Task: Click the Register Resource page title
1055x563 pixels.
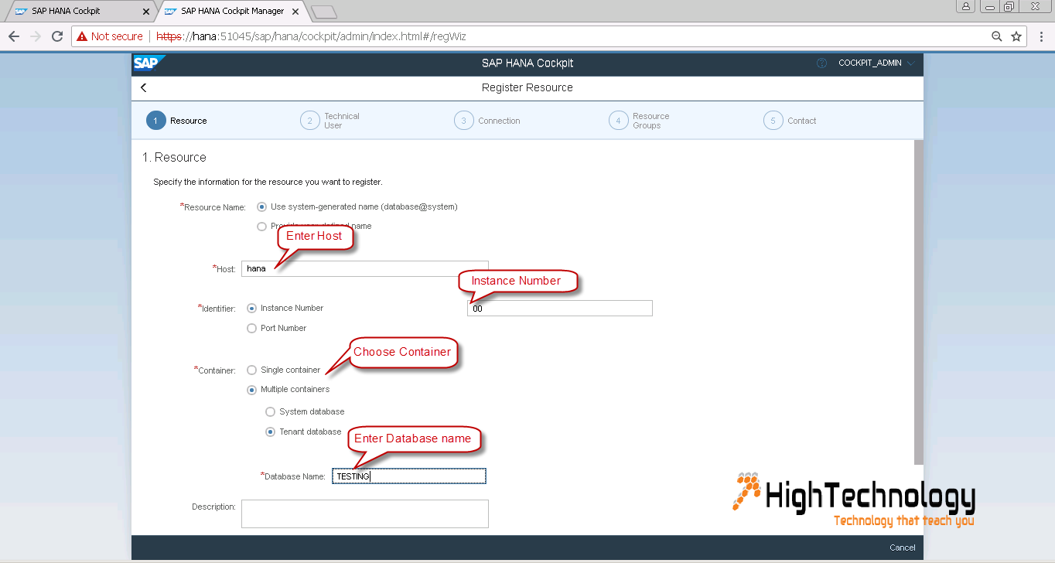Action: click(527, 88)
